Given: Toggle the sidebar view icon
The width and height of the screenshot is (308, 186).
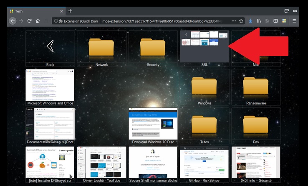Looking at the screenshot, I should click(275, 20).
